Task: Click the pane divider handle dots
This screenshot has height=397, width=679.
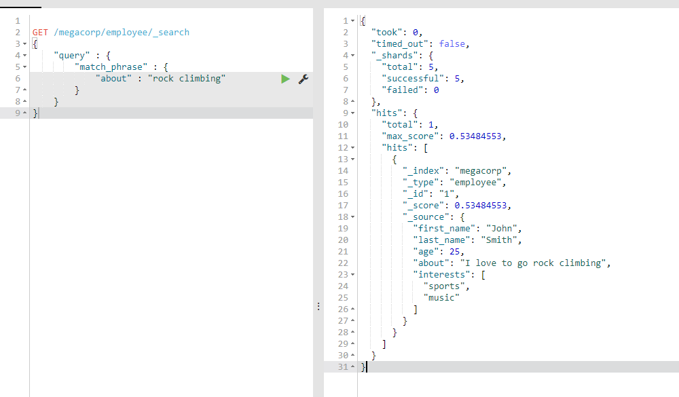Action: click(318, 307)
